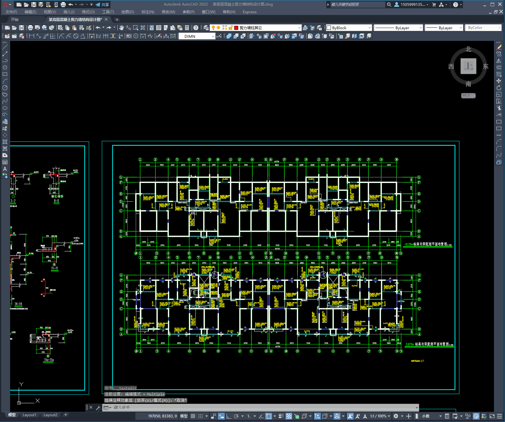
Task: Select the Multiline Text A tool
Action: coord(5,169)
